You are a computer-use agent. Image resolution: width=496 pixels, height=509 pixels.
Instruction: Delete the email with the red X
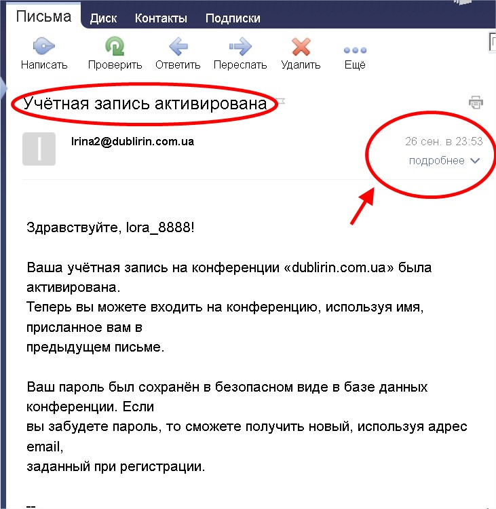pos(301,48)
